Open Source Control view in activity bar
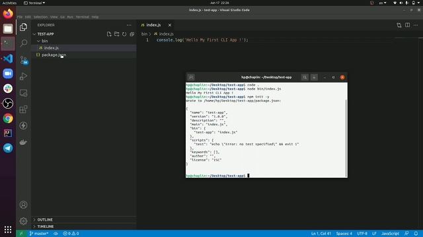 pyautogui.click(x=24, y=60)
